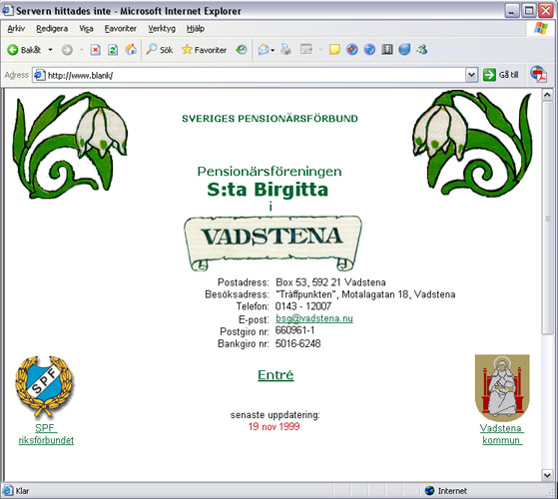Viewport: 558px width, 499px height.
Task: Click the scrollbar down arrow
Action: tap(547, 474)
